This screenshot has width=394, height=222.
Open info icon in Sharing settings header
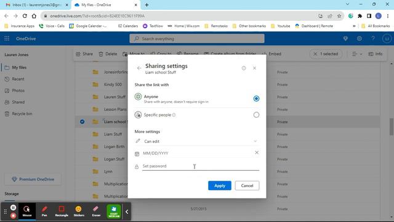pos(244,68)
